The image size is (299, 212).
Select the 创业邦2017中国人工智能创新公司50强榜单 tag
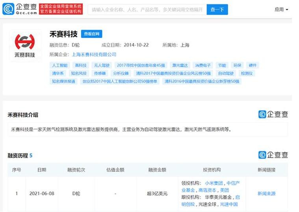(120, 81)
